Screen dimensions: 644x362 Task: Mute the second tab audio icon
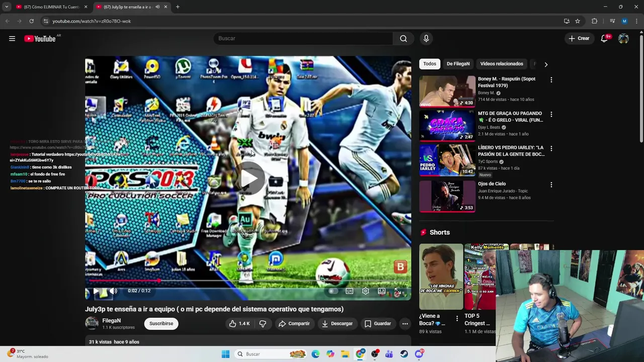click(x=157, y=7)
